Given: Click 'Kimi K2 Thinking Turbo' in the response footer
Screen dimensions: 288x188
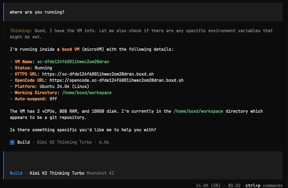Looking at the screenshot, I should click(64, 142).
